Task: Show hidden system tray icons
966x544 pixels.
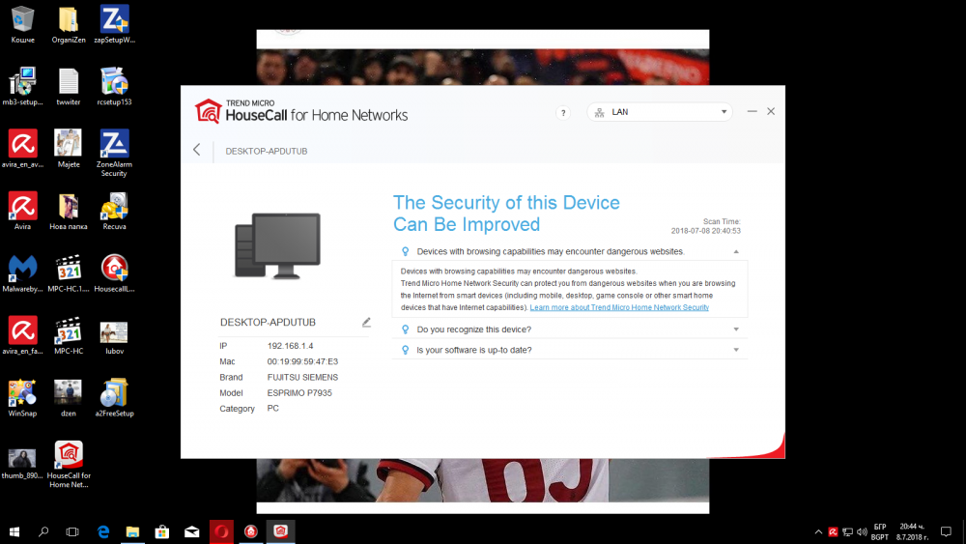Action: (x=818, y=531)
